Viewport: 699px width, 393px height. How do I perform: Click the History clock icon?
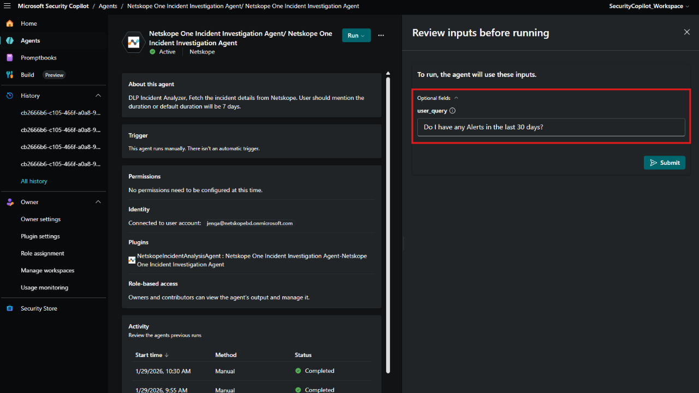9,96
